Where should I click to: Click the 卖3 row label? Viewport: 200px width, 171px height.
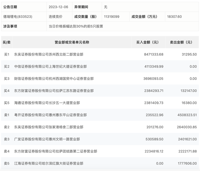tap(7, 139)
